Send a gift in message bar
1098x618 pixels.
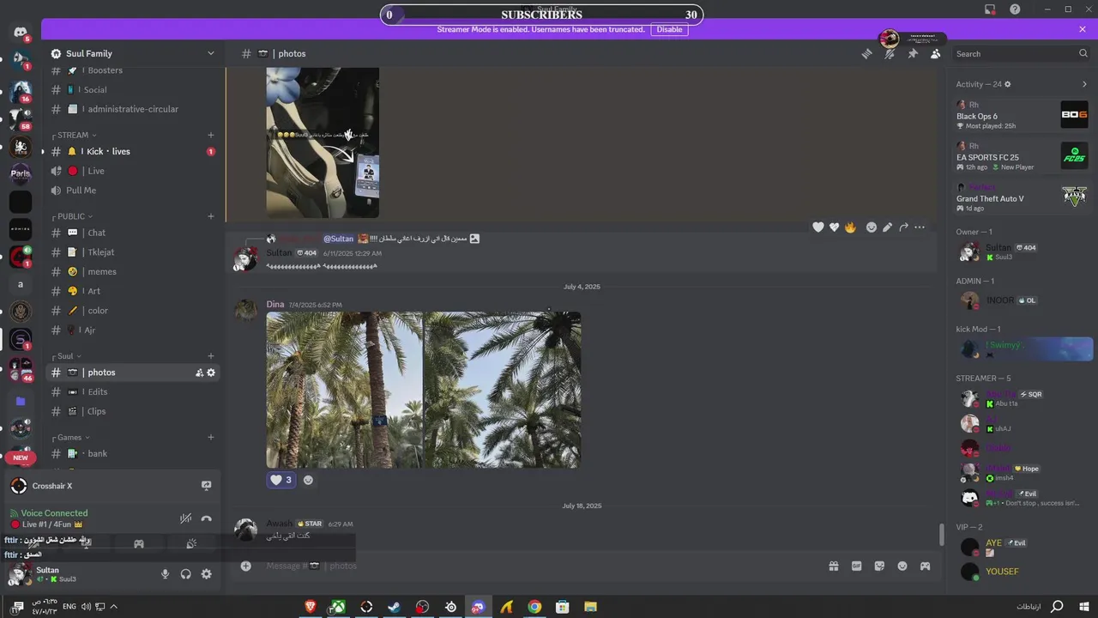(833, 566)
